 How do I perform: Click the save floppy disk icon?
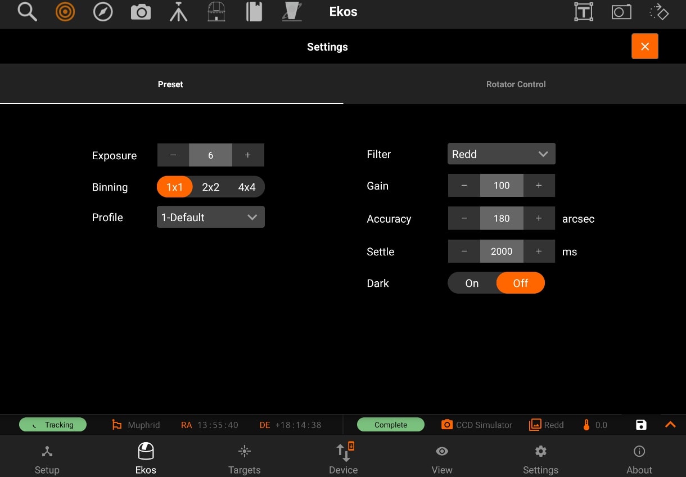click(x=641, y=425)
